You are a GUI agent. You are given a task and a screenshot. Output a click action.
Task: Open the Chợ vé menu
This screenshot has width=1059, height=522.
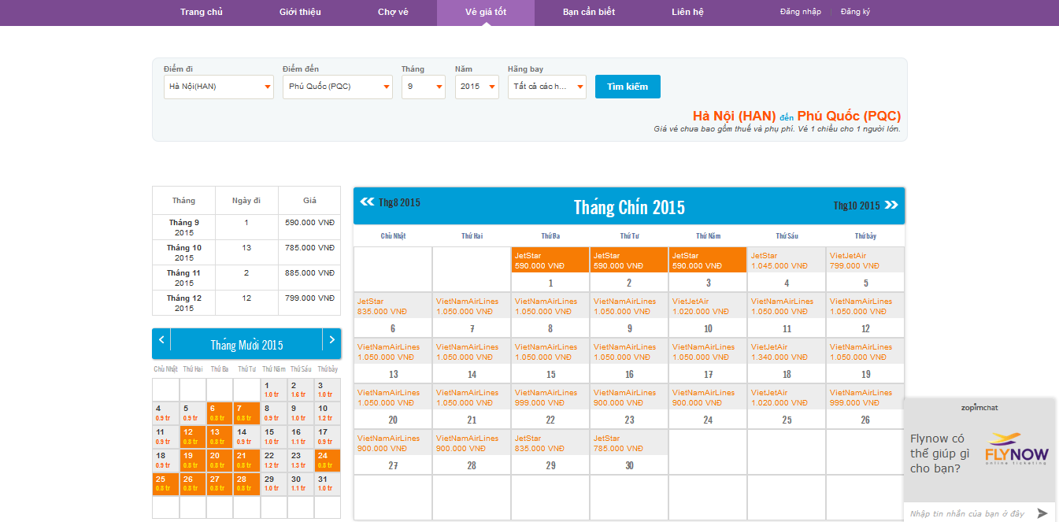[x=393, y=12]
